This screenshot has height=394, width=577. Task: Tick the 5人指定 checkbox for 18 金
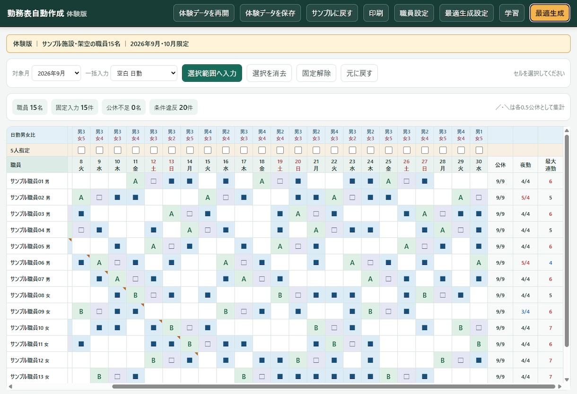[262, 150]
